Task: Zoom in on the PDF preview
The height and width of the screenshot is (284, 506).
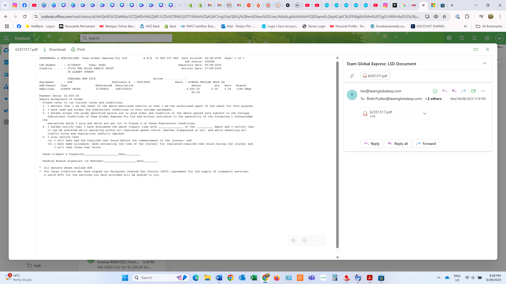Action: [x=293, y=241]
